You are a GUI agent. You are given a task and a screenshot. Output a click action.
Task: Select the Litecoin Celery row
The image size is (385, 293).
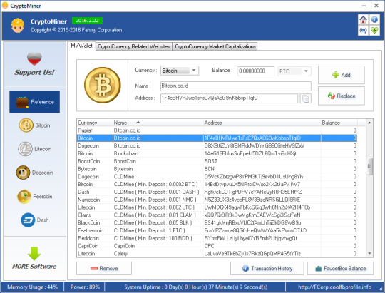pos(217,254)
